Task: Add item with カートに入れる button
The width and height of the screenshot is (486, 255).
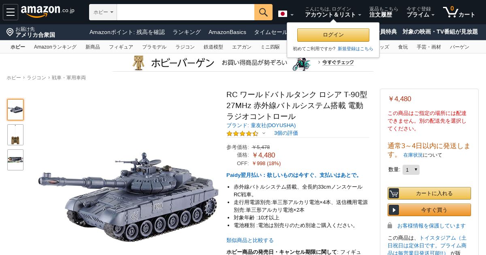Action: [429, 193]
